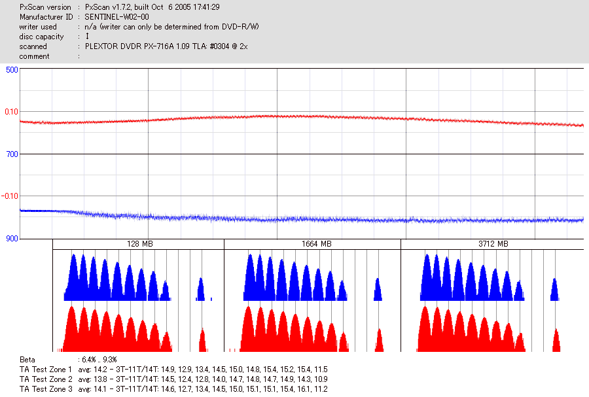Click the blue 900 axis label

pyautogui.click(x=12, y=239)
